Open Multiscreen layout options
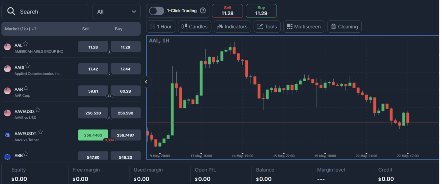442x184 pixels. pos(304,27)
